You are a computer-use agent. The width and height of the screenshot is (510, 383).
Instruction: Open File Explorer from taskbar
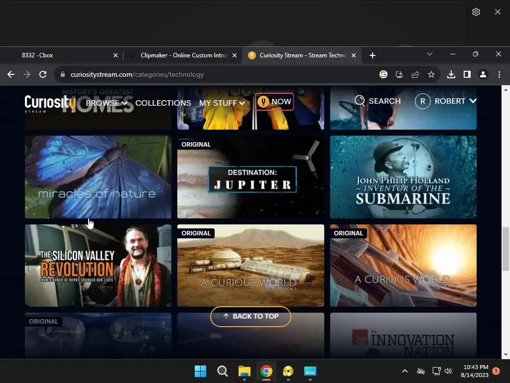244,371
